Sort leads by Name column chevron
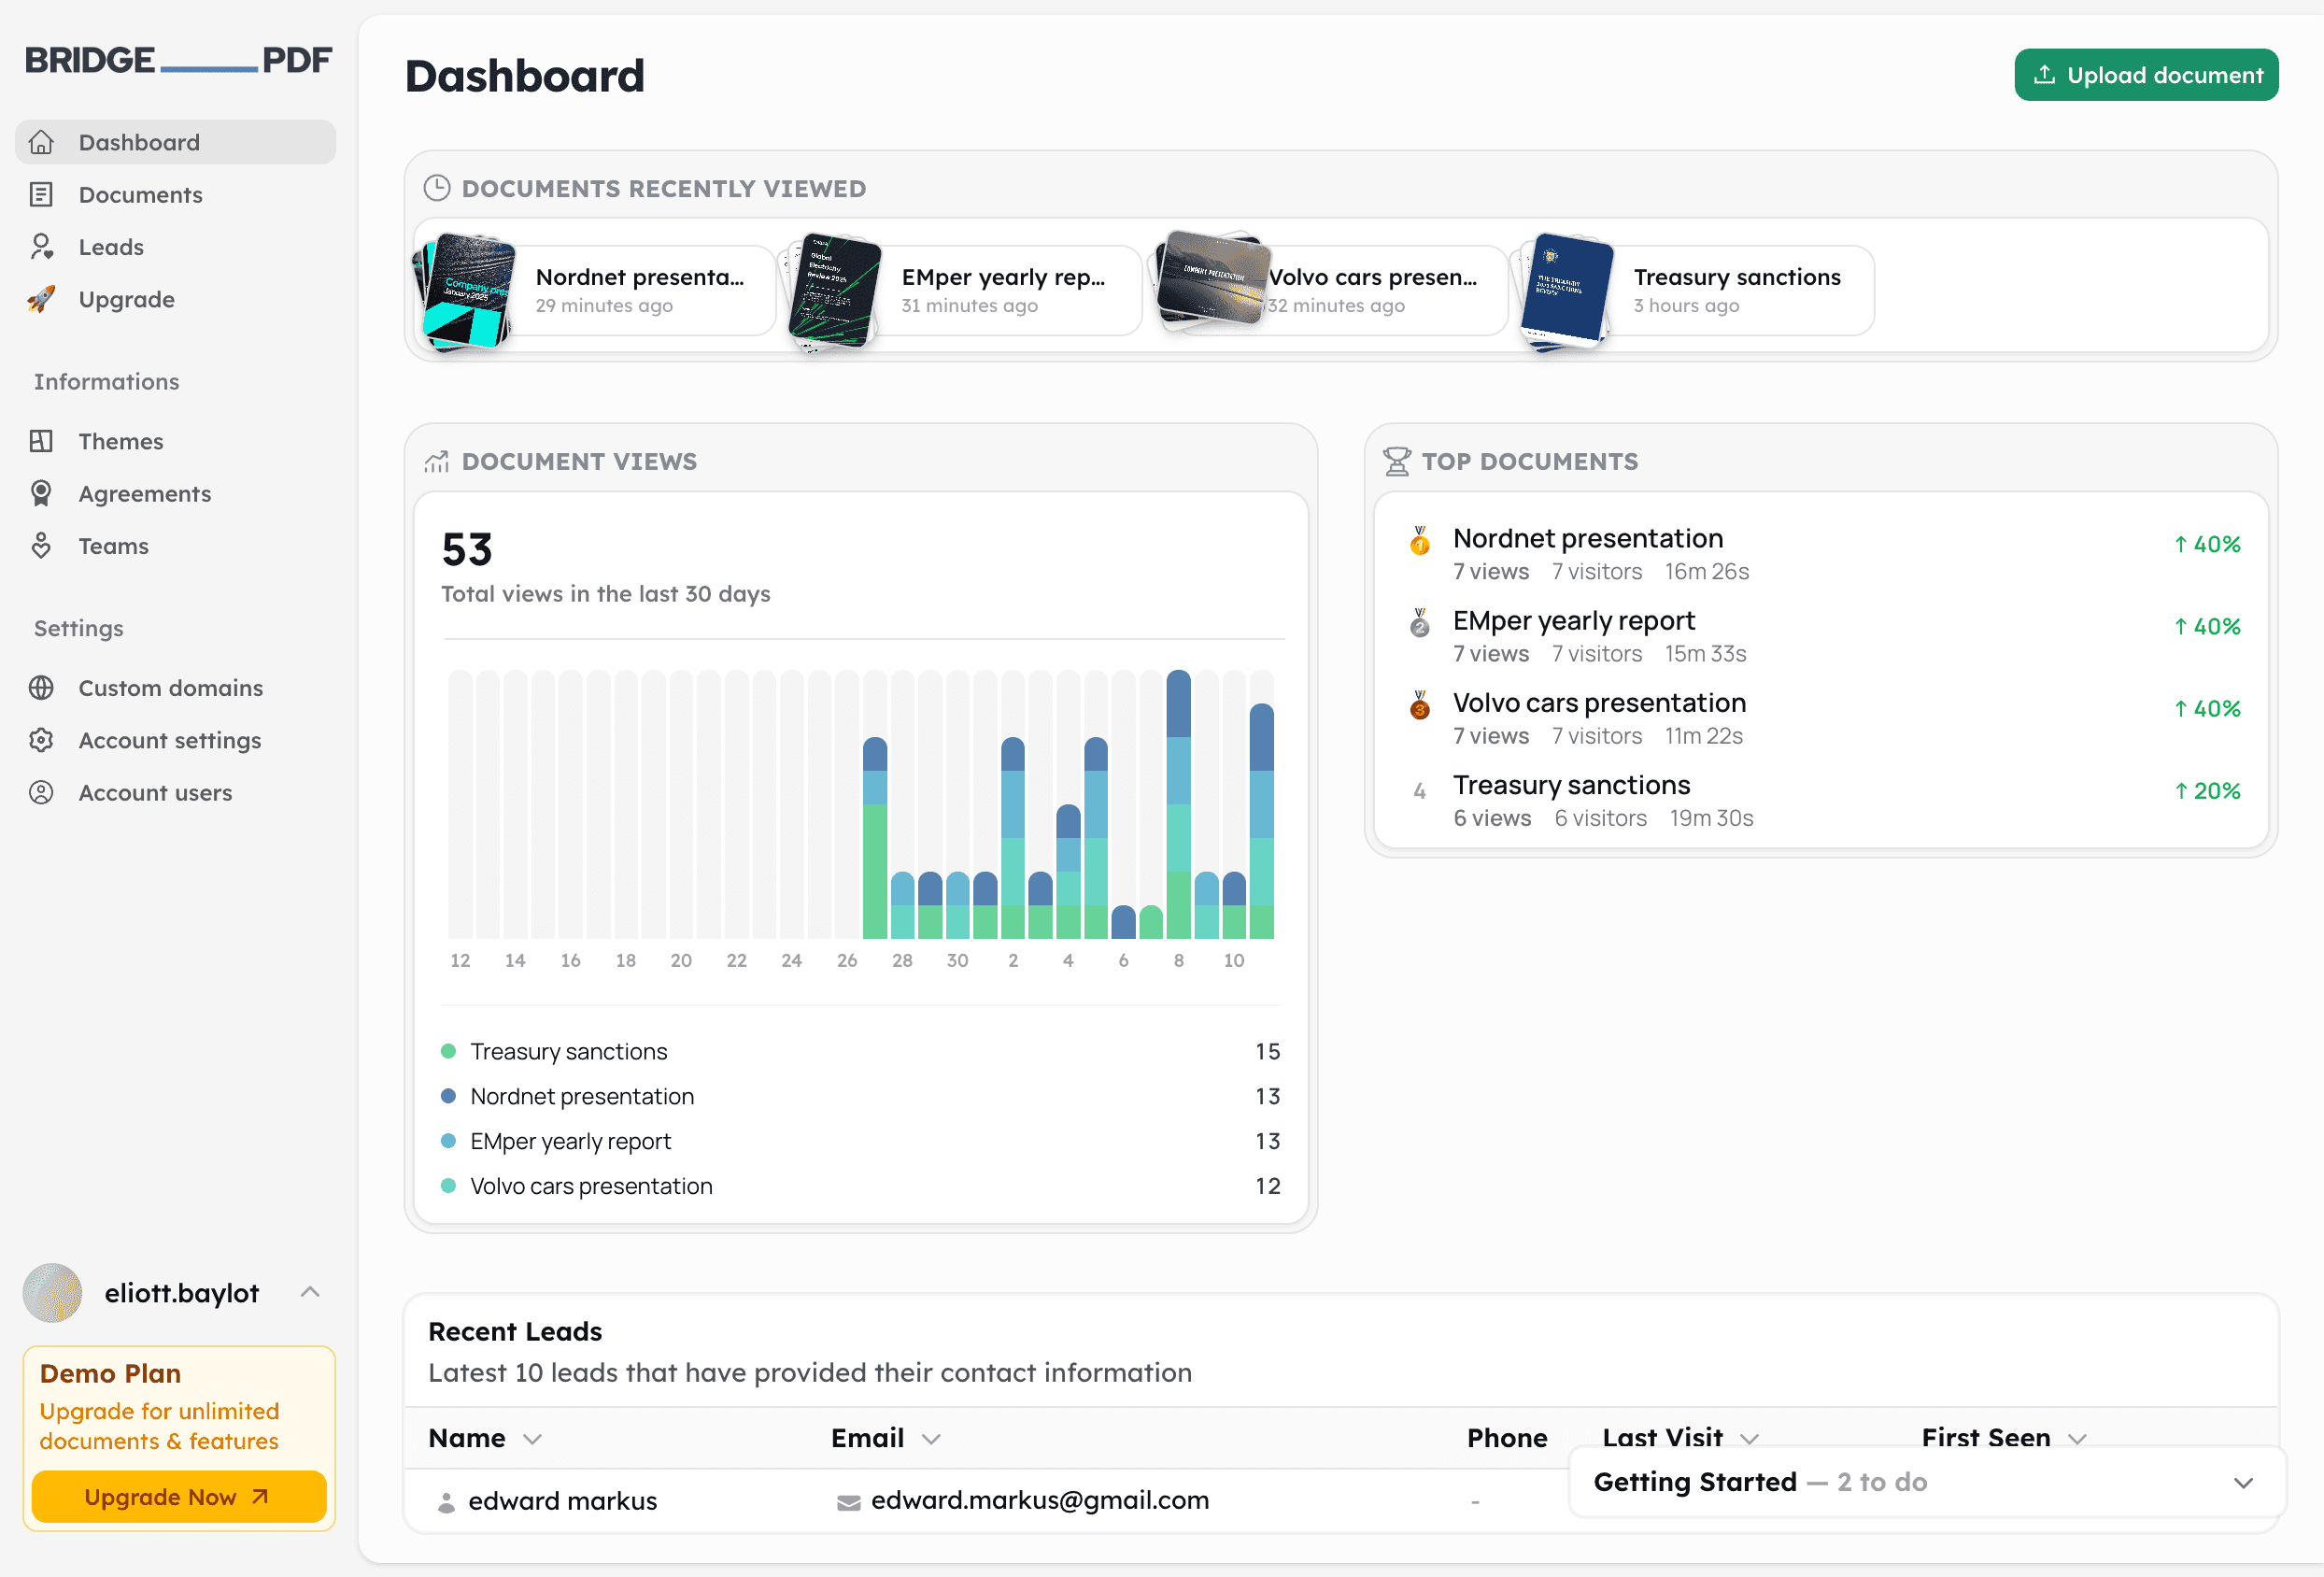The height and width of the screenshot is (1577, 2324). 532,1439
